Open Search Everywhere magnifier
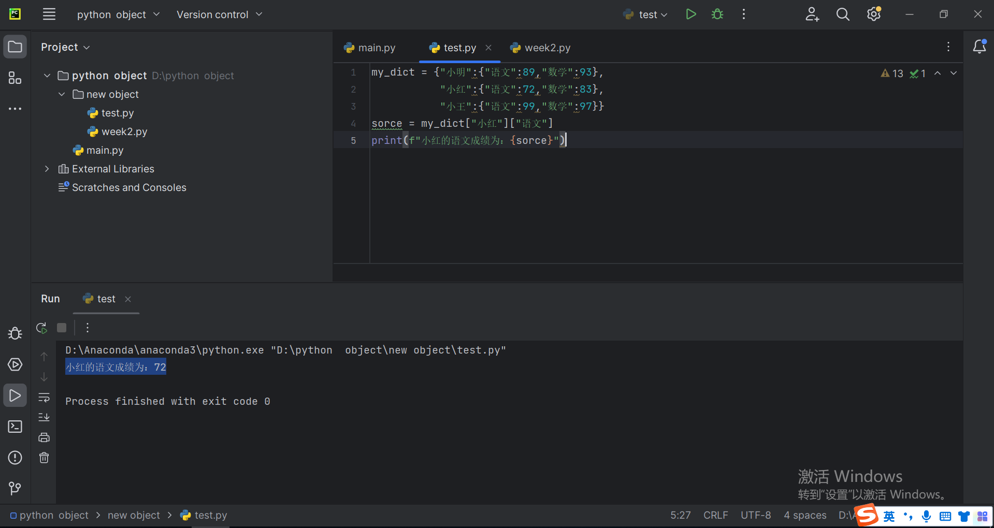994x528 pixels. pyautogui.click(x=843, y=14)
